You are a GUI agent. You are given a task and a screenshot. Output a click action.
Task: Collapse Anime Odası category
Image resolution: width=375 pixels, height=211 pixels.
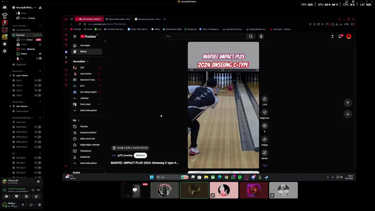point(19,102)
